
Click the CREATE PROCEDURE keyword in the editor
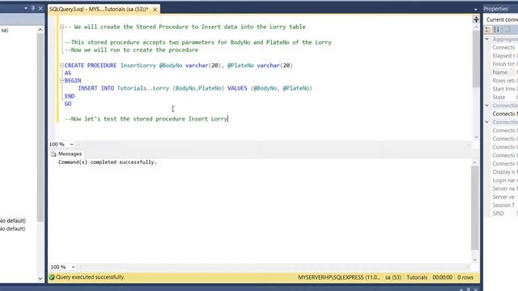91,65
